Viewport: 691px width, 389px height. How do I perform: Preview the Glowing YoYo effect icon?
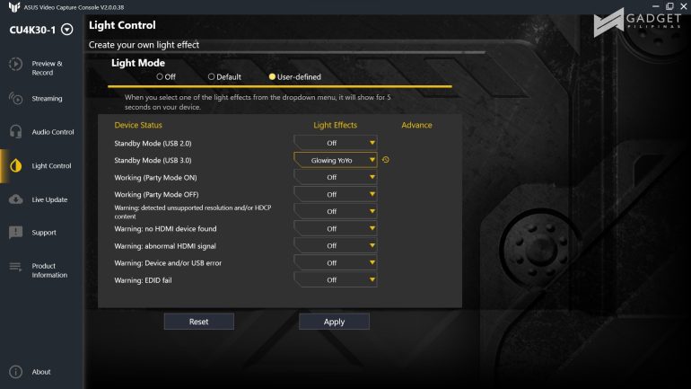(x=386, y=160)
